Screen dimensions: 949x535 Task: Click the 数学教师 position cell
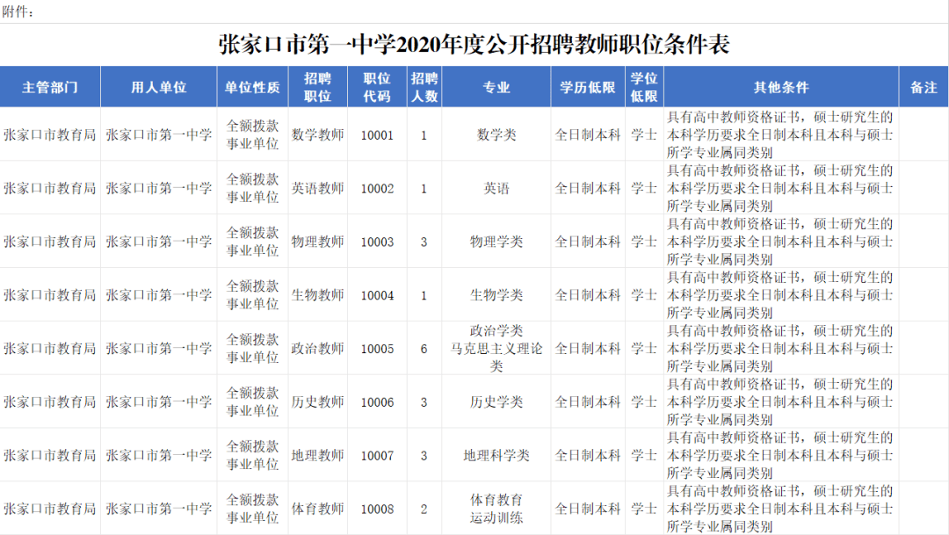tap(318, 134)
